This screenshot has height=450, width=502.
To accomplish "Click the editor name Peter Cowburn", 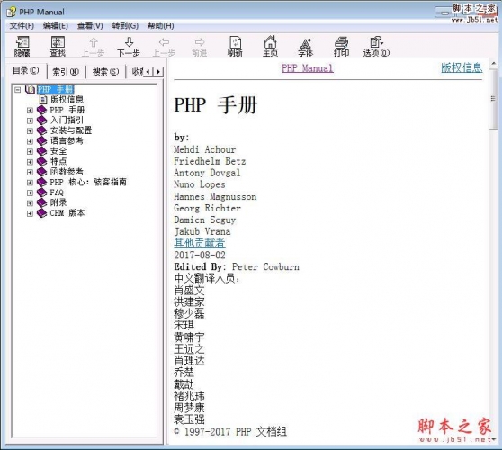I will (x=265, y=266).
